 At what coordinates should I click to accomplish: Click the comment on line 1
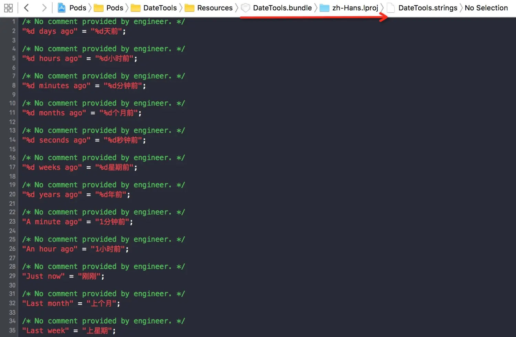tap(104, 22)
